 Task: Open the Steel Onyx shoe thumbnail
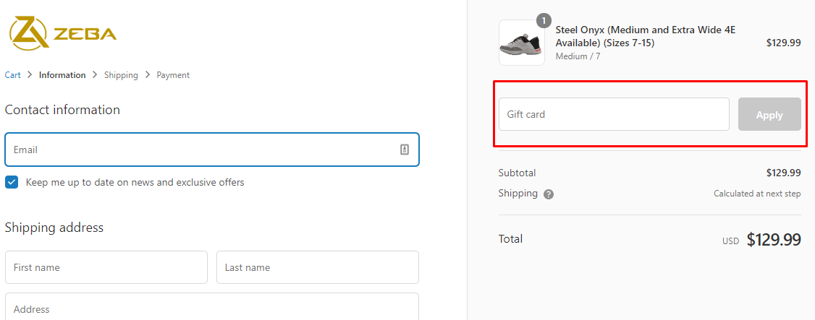(x=521, y=43)
